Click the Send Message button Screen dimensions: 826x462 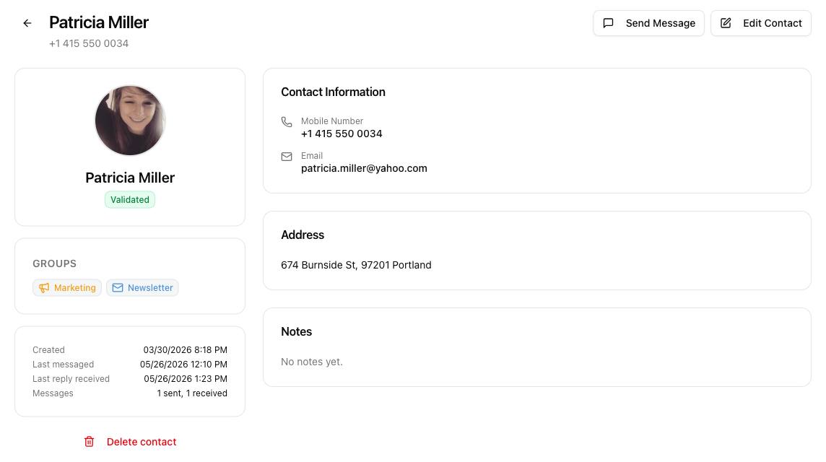[x=648, y=23]
